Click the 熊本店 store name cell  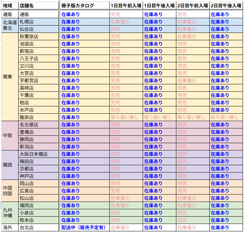pyautogui.click(x=39, y=220)
